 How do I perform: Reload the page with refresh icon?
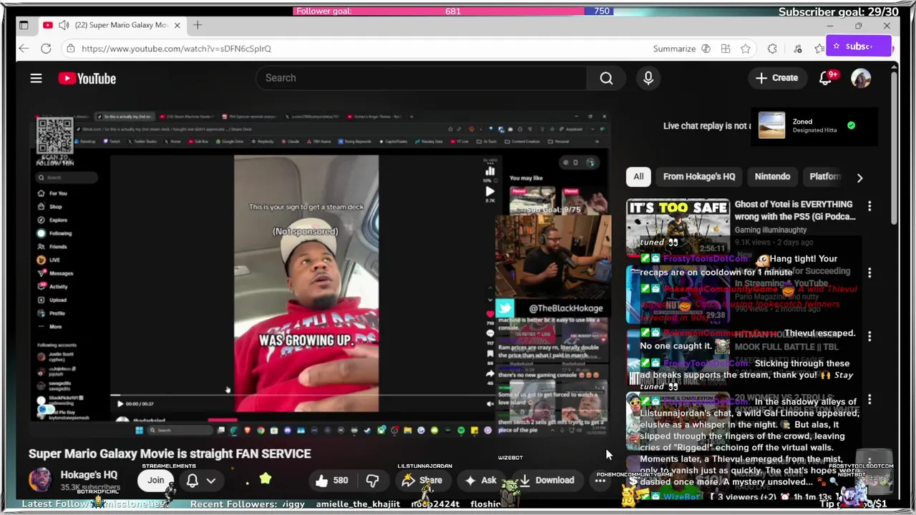pyautogui.click(x=46, y=49)
